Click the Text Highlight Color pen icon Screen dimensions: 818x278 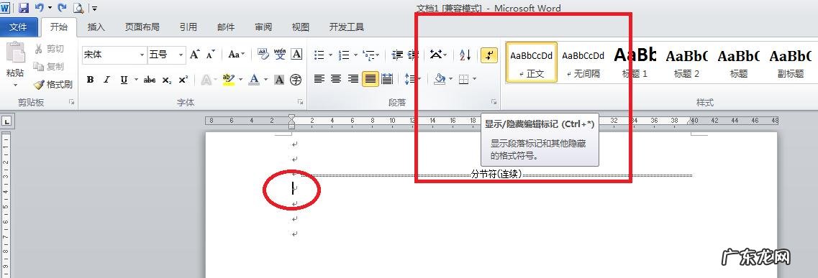click(228, 79)
